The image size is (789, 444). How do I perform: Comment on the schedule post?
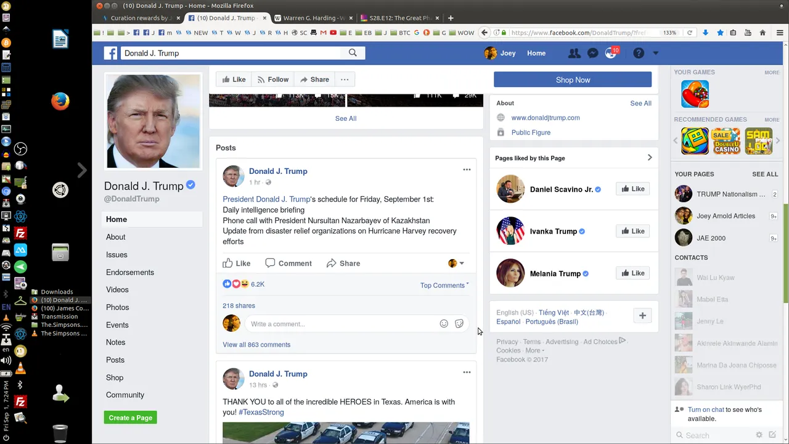pyautogui.click(x=288, y=263)
